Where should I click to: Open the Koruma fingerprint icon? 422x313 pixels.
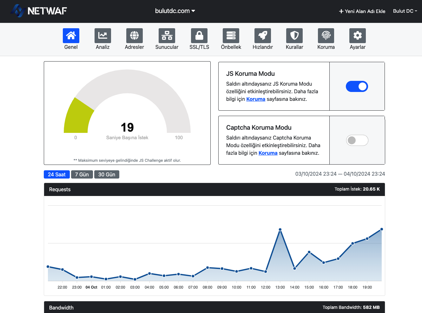tap(326, 36)
